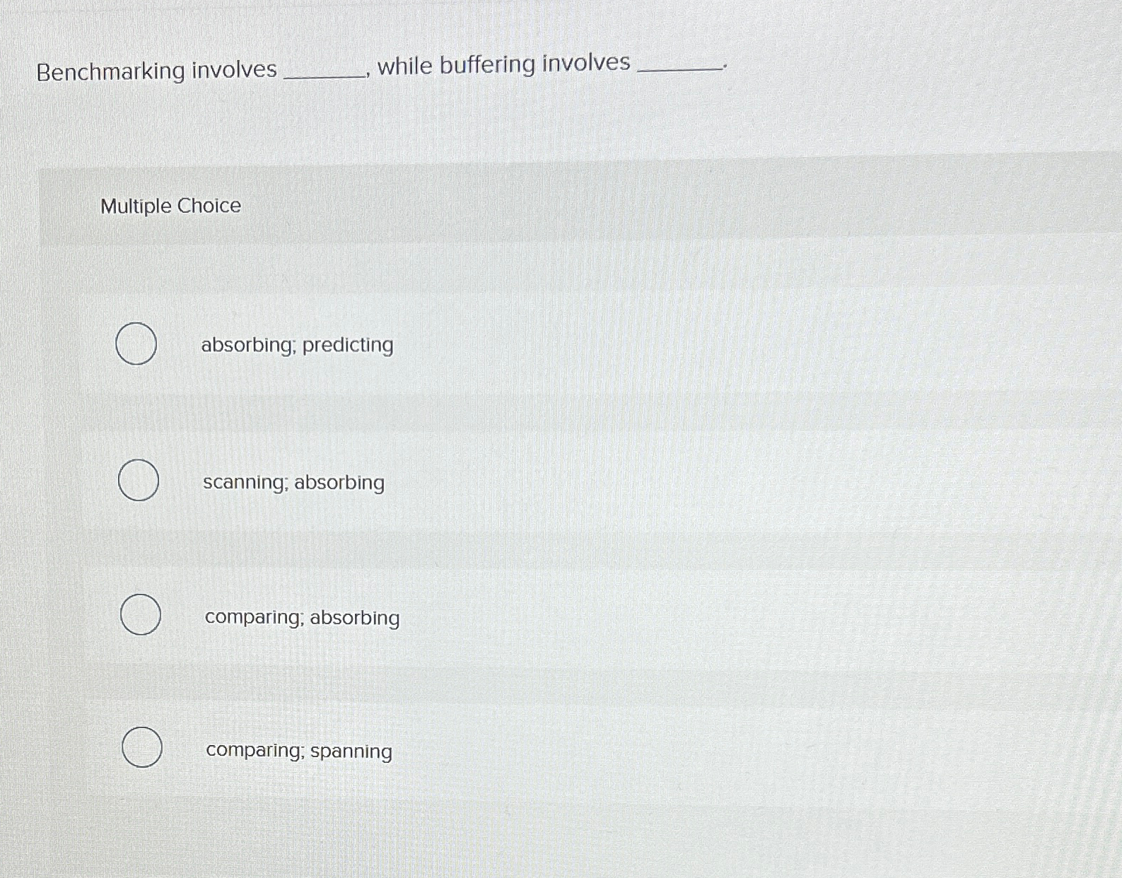1122x878 pixels.
Task: Select the "comparing; spanning" radio button
Action: click(x=142, y=748)
